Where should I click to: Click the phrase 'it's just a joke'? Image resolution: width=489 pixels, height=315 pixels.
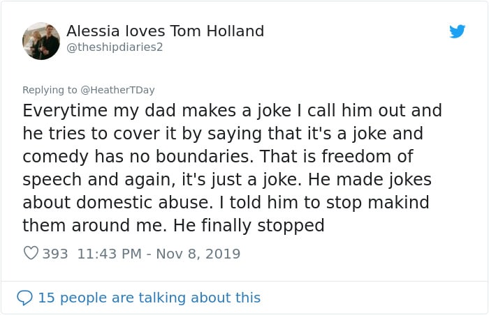point(242,180)
